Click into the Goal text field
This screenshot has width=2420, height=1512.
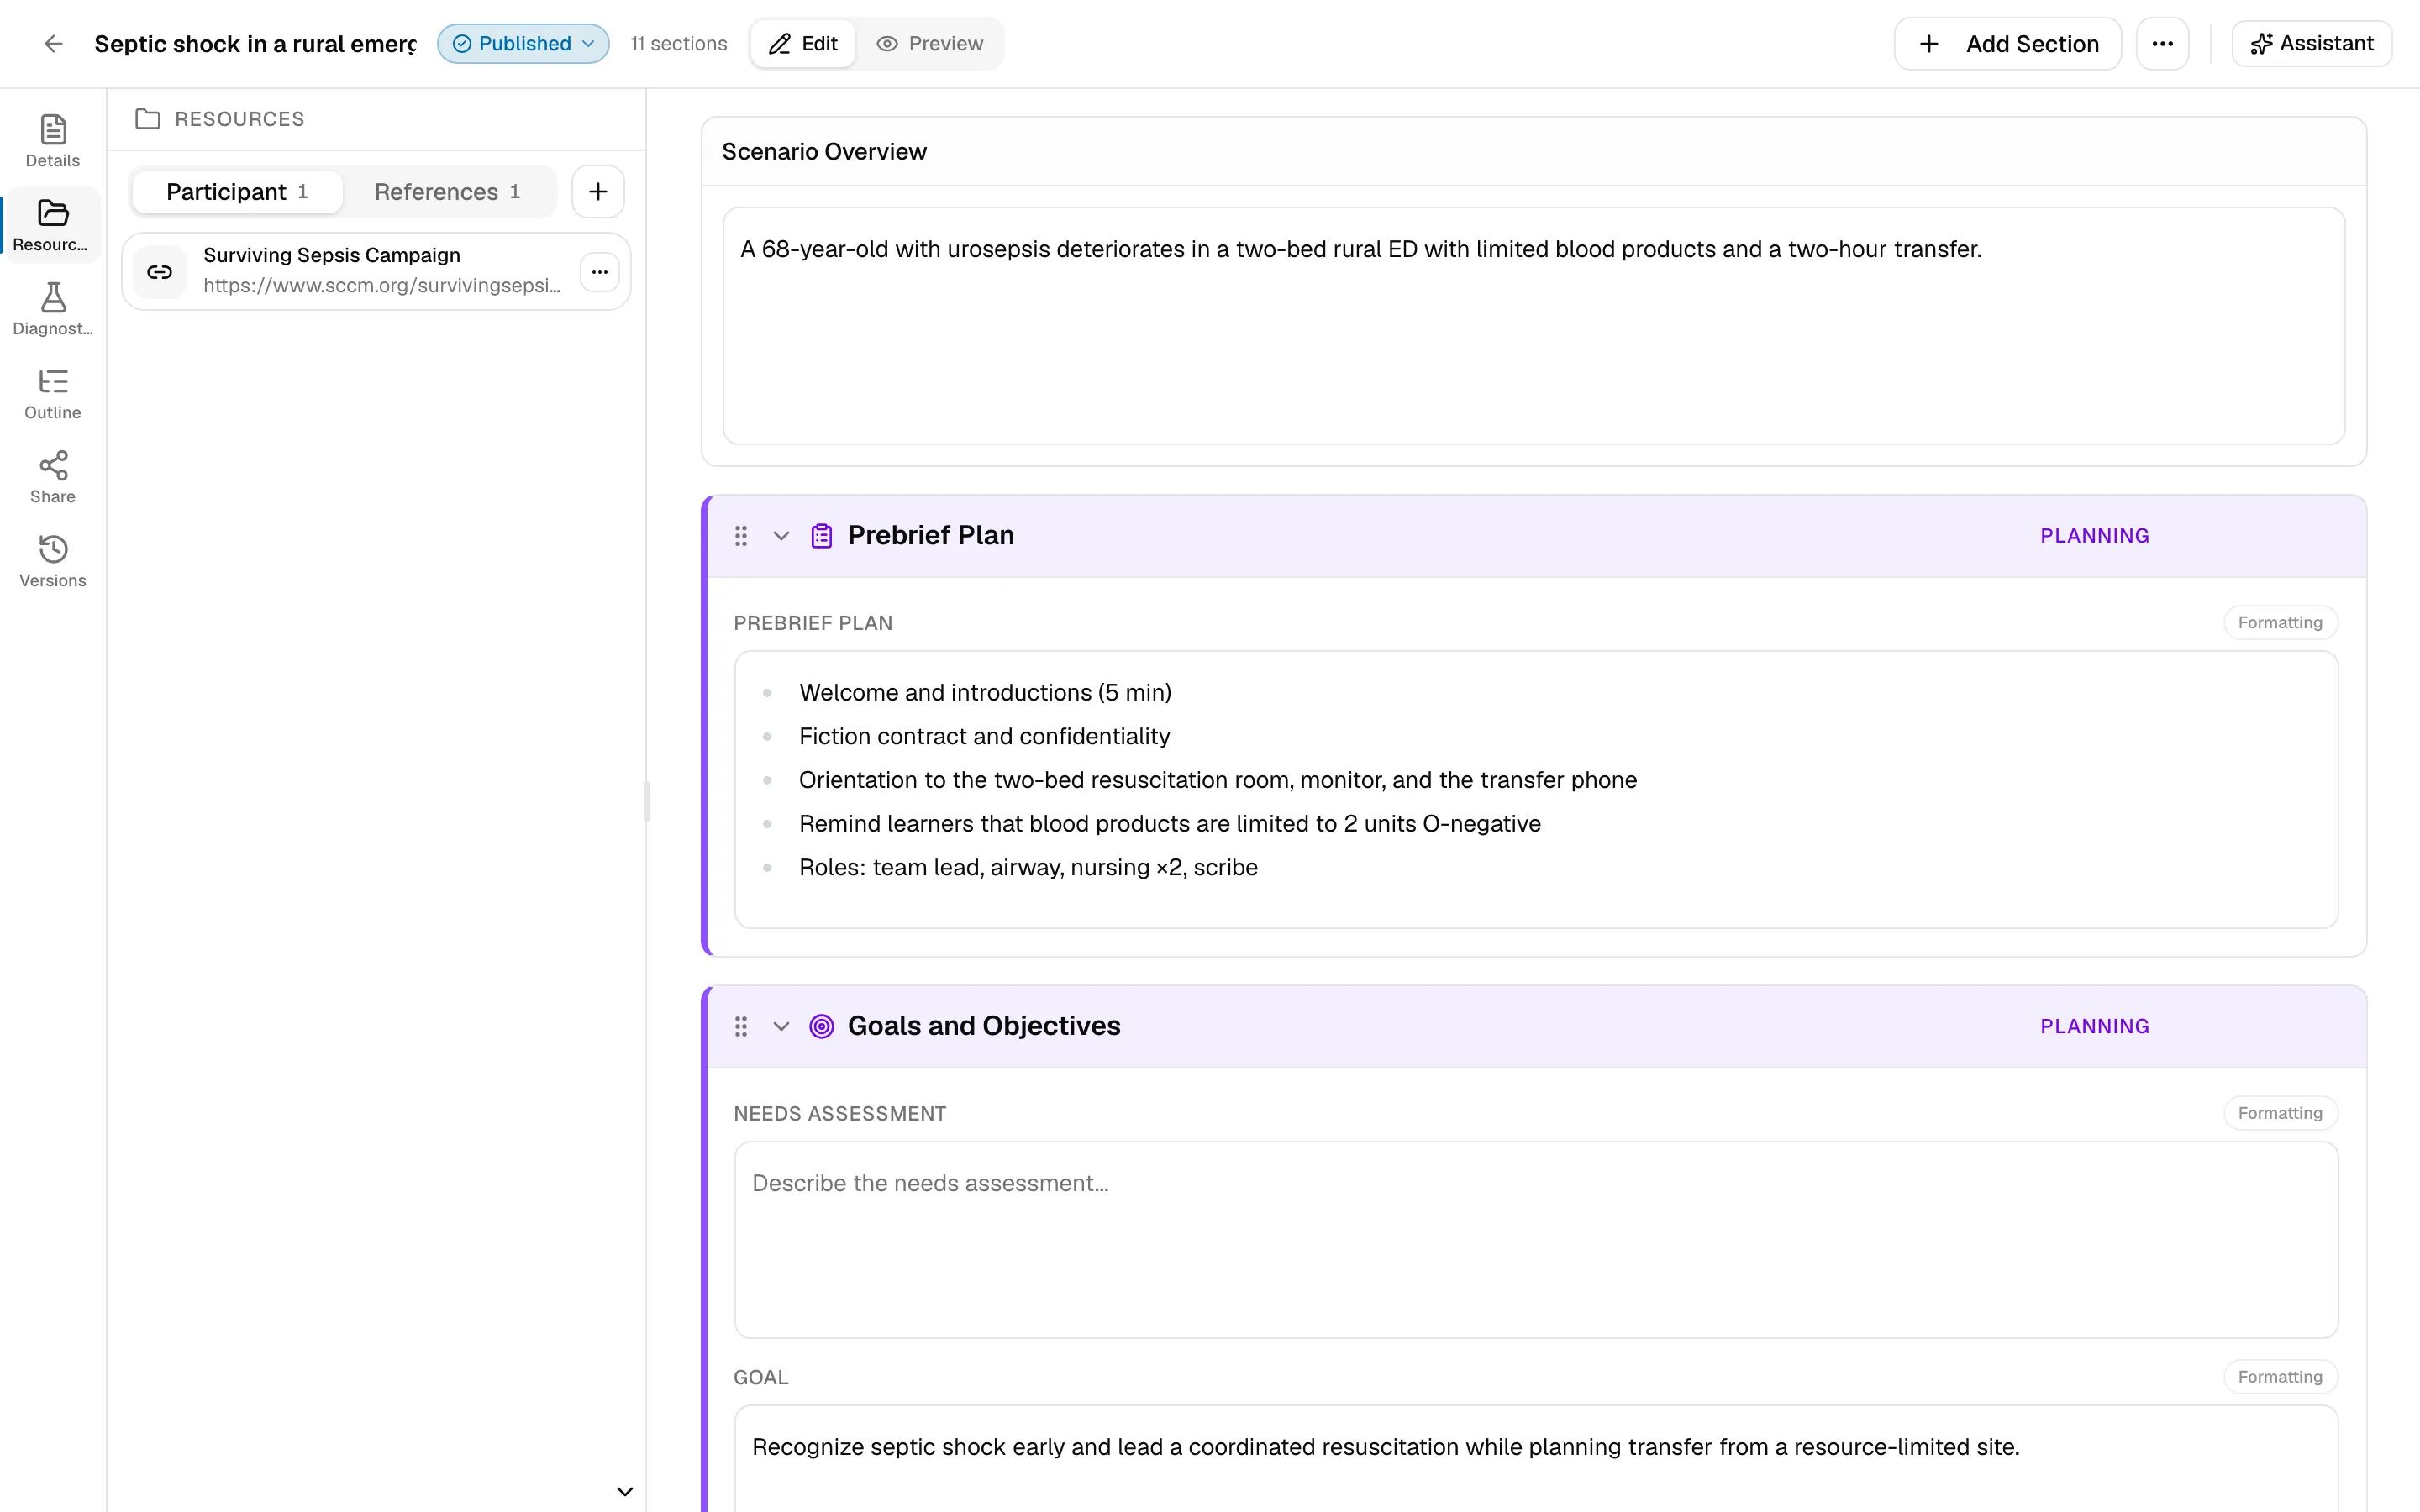click(x=1535, y=1459)
